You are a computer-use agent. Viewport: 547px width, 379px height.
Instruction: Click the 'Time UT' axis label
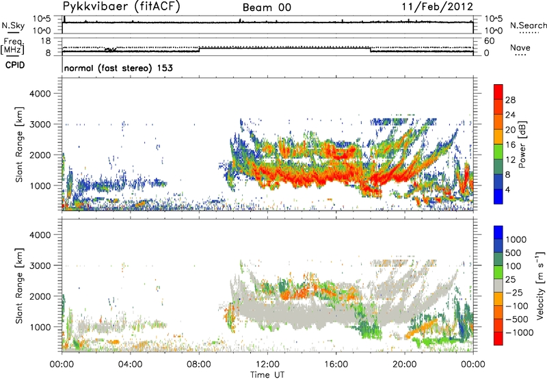pyautogui.click(x=267, y=375)
